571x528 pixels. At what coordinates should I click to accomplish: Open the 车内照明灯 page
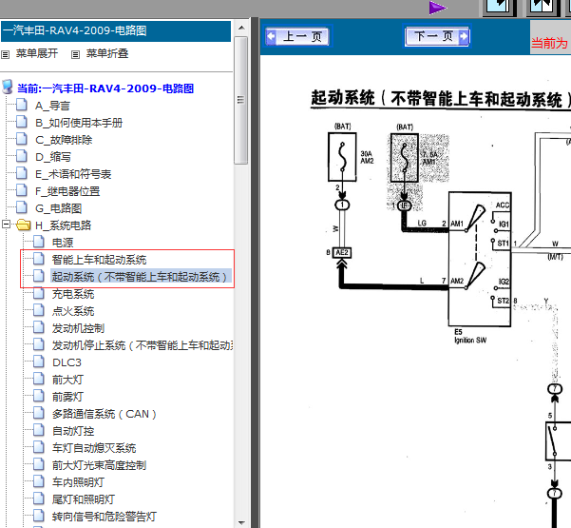(x=78, y=482)
